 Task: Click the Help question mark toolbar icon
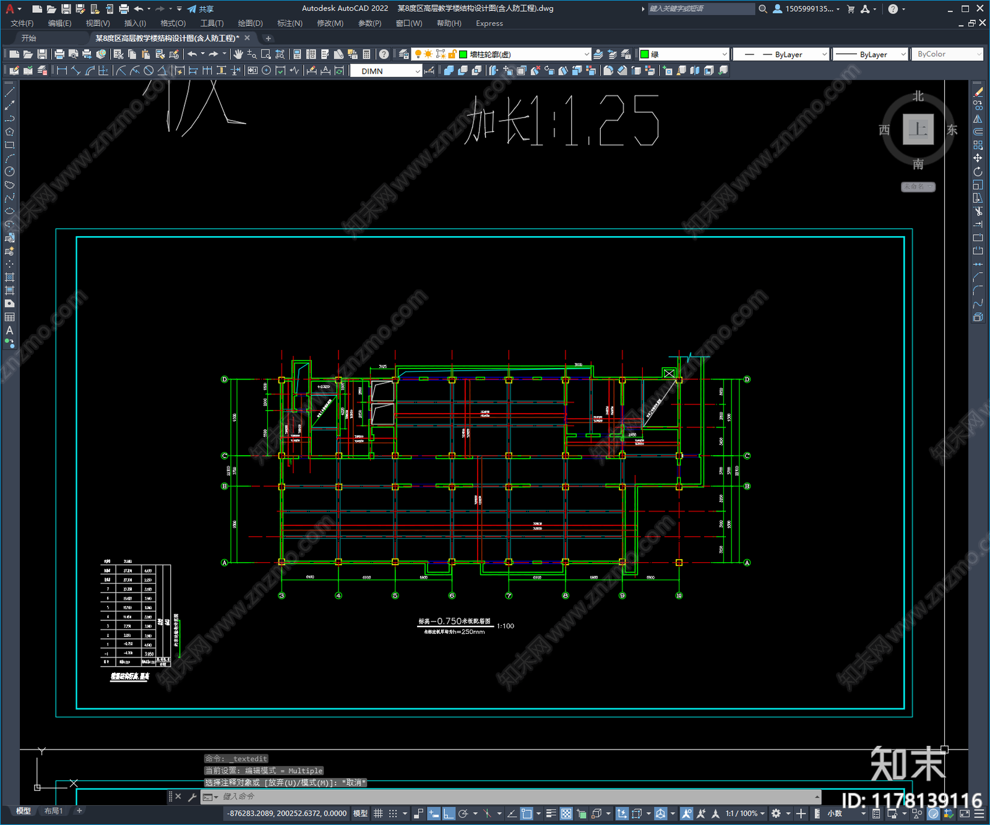pos(384,54)
